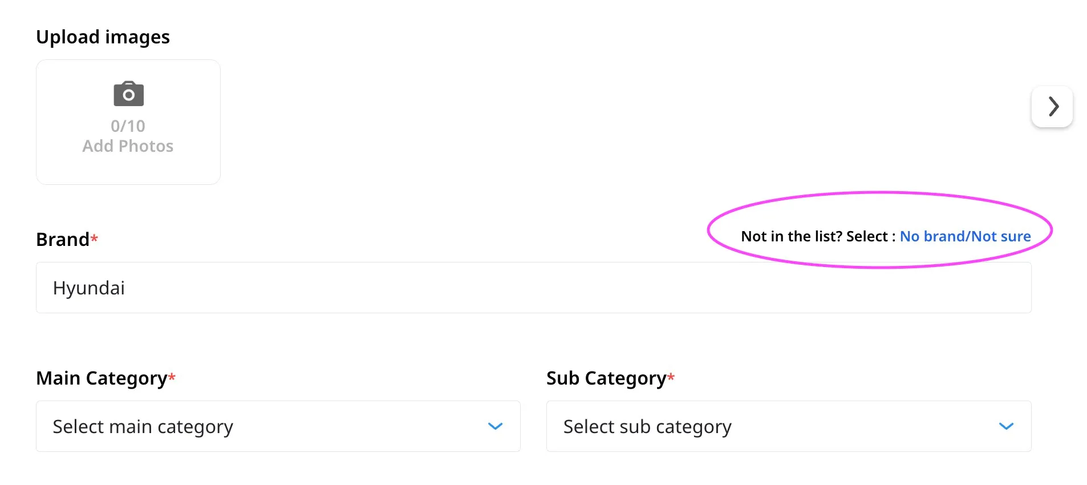Click the Main Category chevron arrow
This screenshot has width=1087, height=485.
[495, 426]
